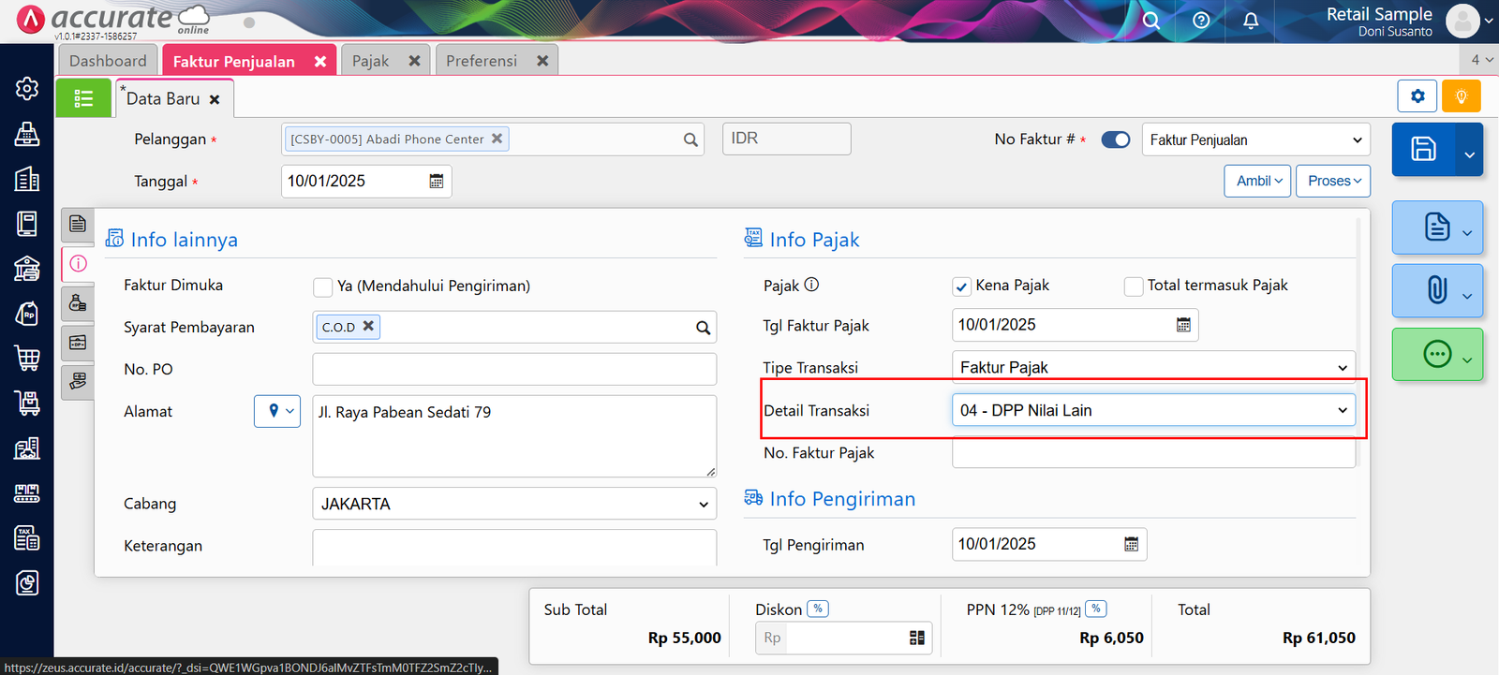1499x675 pixels.
Task: Click the green list view icon
Action: pos(83,98)
